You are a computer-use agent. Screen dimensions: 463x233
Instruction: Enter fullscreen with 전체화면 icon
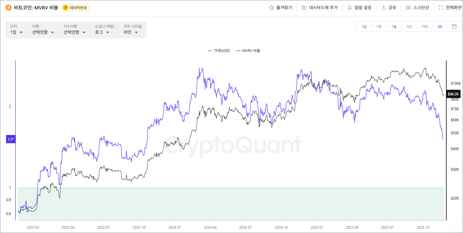point(441,7)
